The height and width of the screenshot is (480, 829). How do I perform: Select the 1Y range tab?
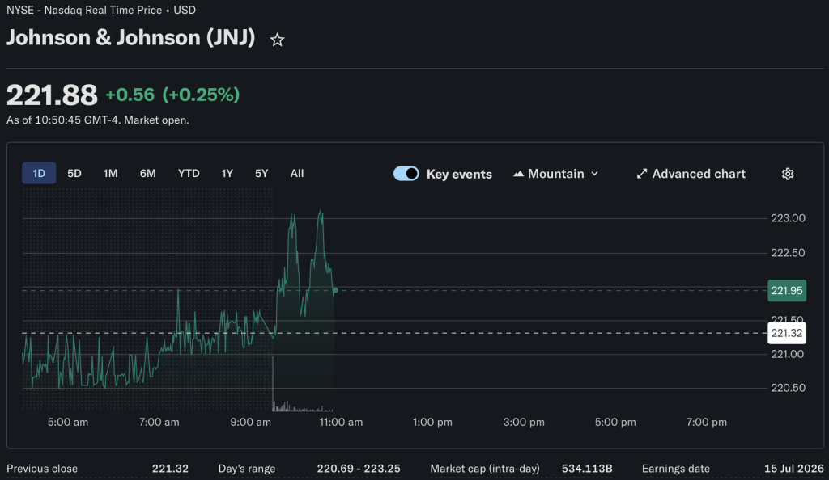click(x=227, y=173)
